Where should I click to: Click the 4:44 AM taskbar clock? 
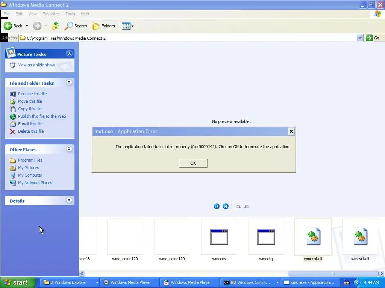(371, 283)
